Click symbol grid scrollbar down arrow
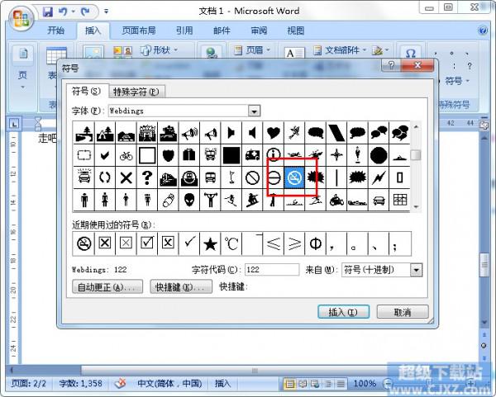The height and width of the screenshot is (397, 496). [416, 207]
